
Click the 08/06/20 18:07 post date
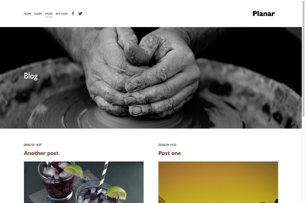[x=33, y=145]
